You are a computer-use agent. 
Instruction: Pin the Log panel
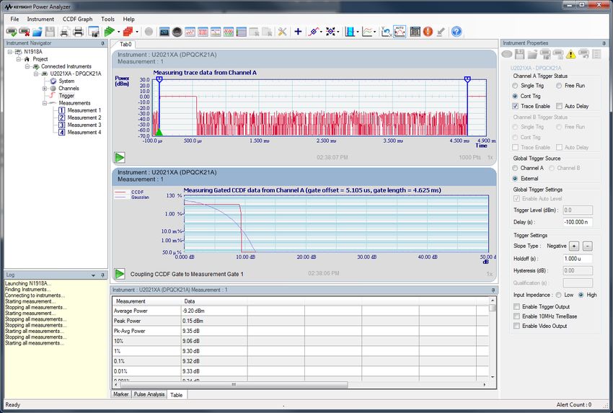[x=103, y=275]
